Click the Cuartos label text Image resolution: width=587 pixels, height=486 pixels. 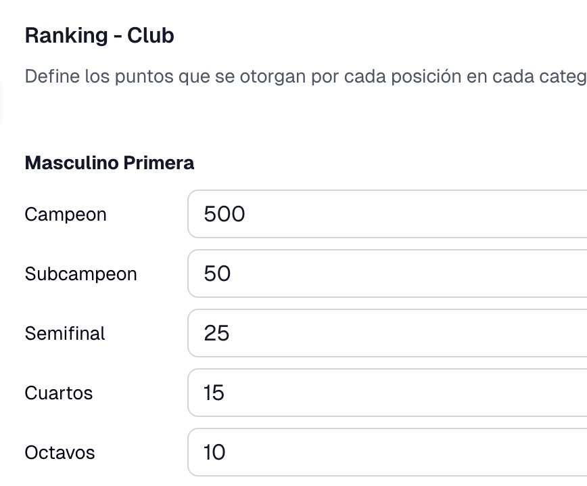click(x=58, y=393)
